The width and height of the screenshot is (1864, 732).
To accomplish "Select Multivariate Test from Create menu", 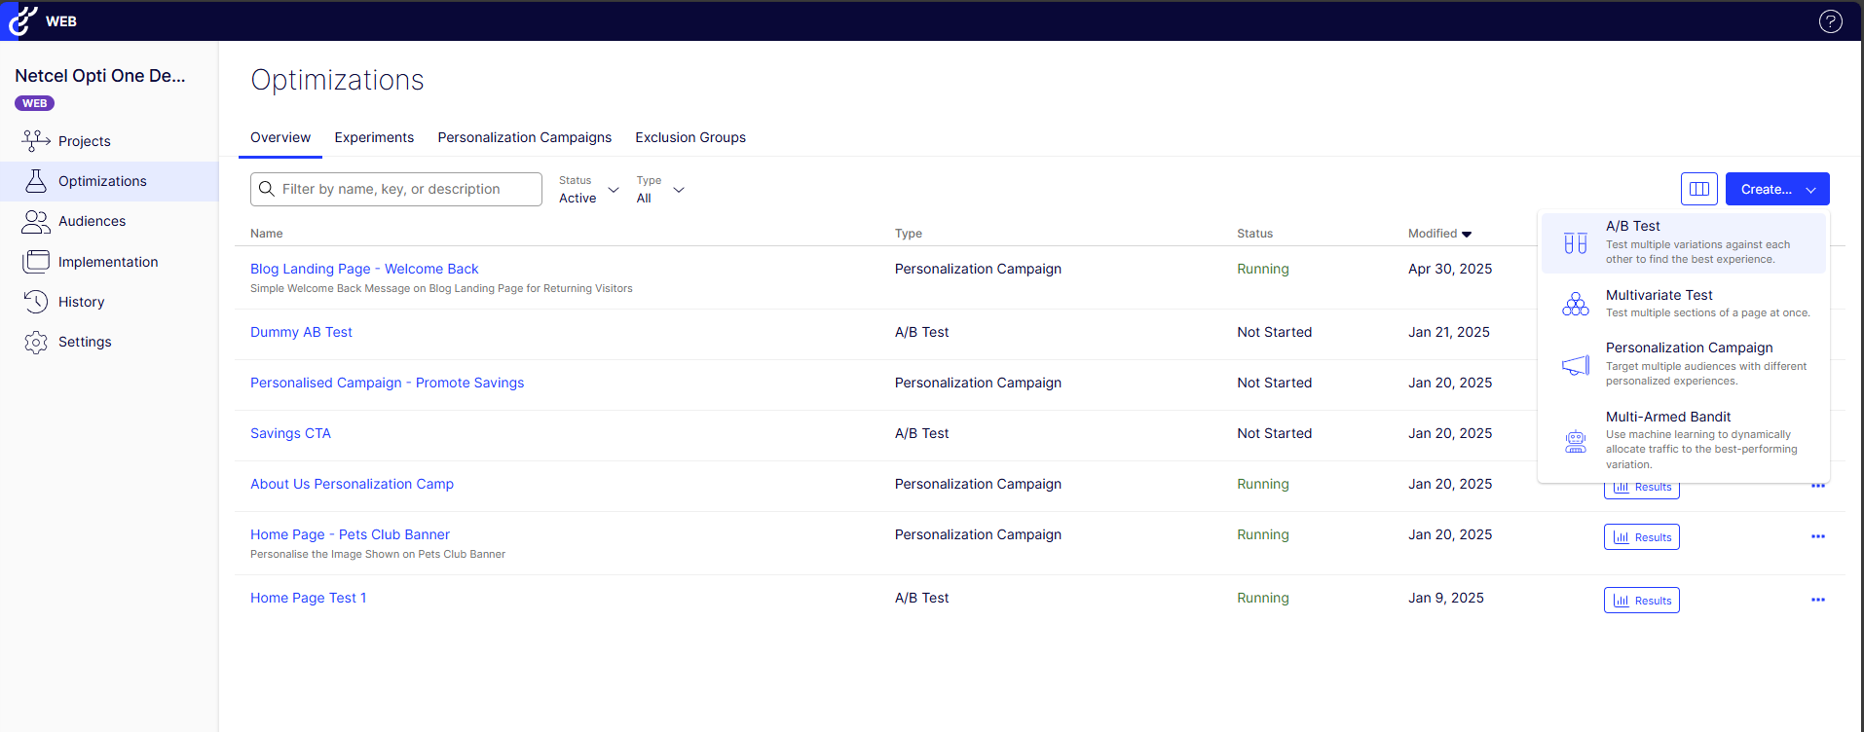I will click(1683, 303).
